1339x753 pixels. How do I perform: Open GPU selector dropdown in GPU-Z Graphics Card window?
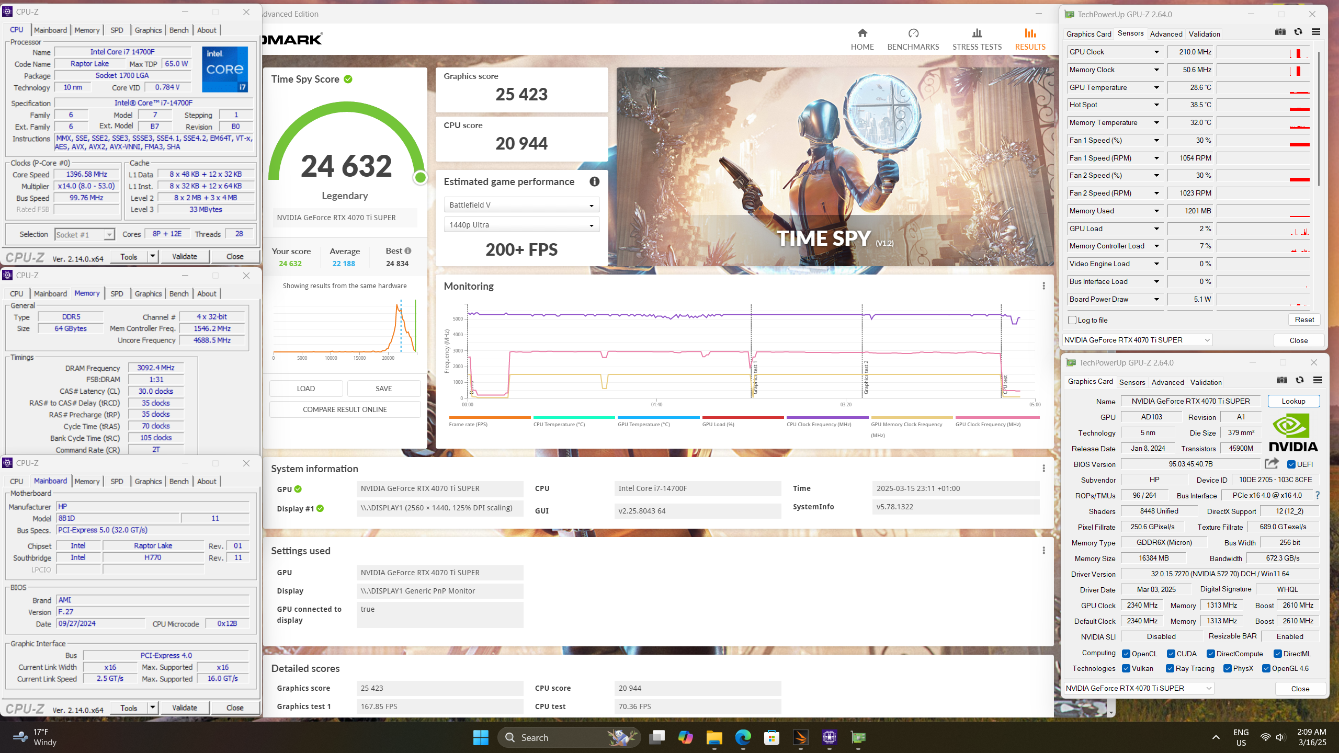(1139, 688)
